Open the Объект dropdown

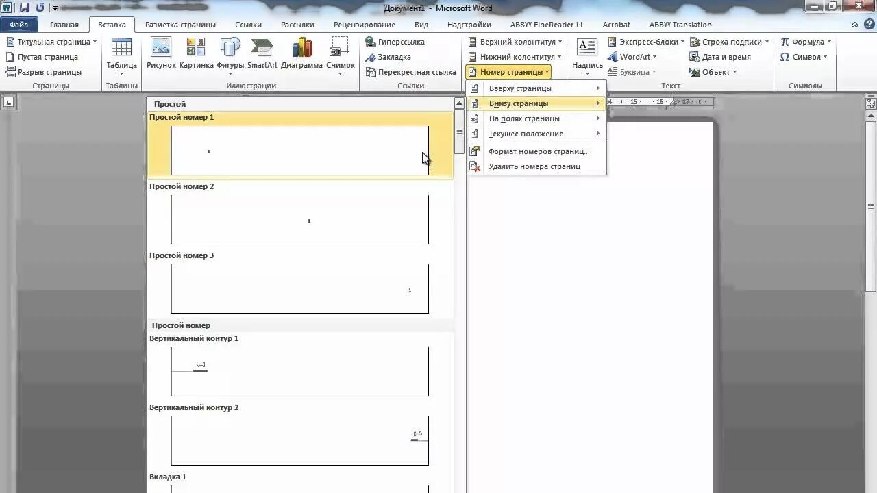(x=713, y=72)
